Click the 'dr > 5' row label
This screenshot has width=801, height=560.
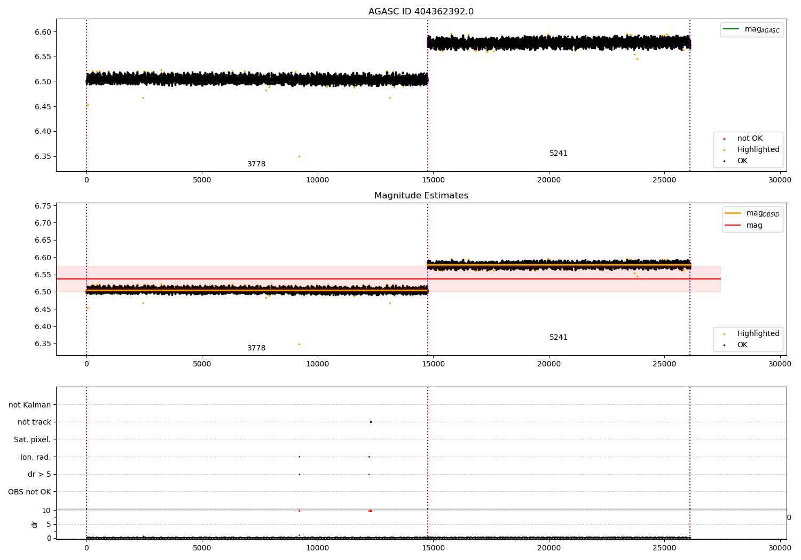tap(40, 474)
